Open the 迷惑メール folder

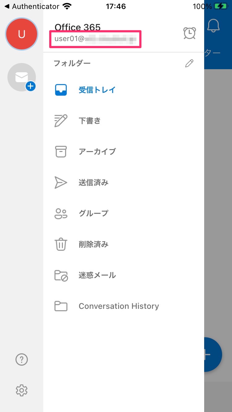click(x=124, y=275)
